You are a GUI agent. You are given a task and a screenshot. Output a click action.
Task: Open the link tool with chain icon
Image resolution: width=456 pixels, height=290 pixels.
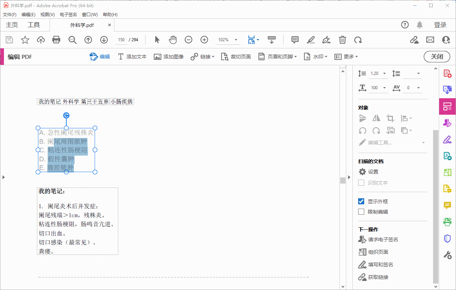pyautogui.click(x=202, y=56)
